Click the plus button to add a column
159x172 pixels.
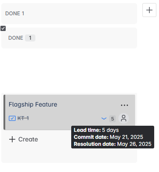tap(149, 10)
